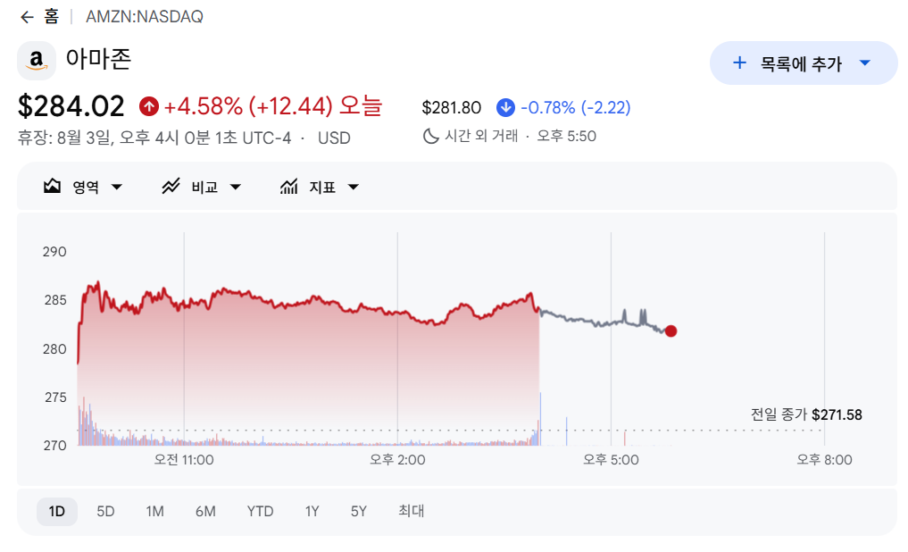Go to the 홈 home link

[52, 17]
